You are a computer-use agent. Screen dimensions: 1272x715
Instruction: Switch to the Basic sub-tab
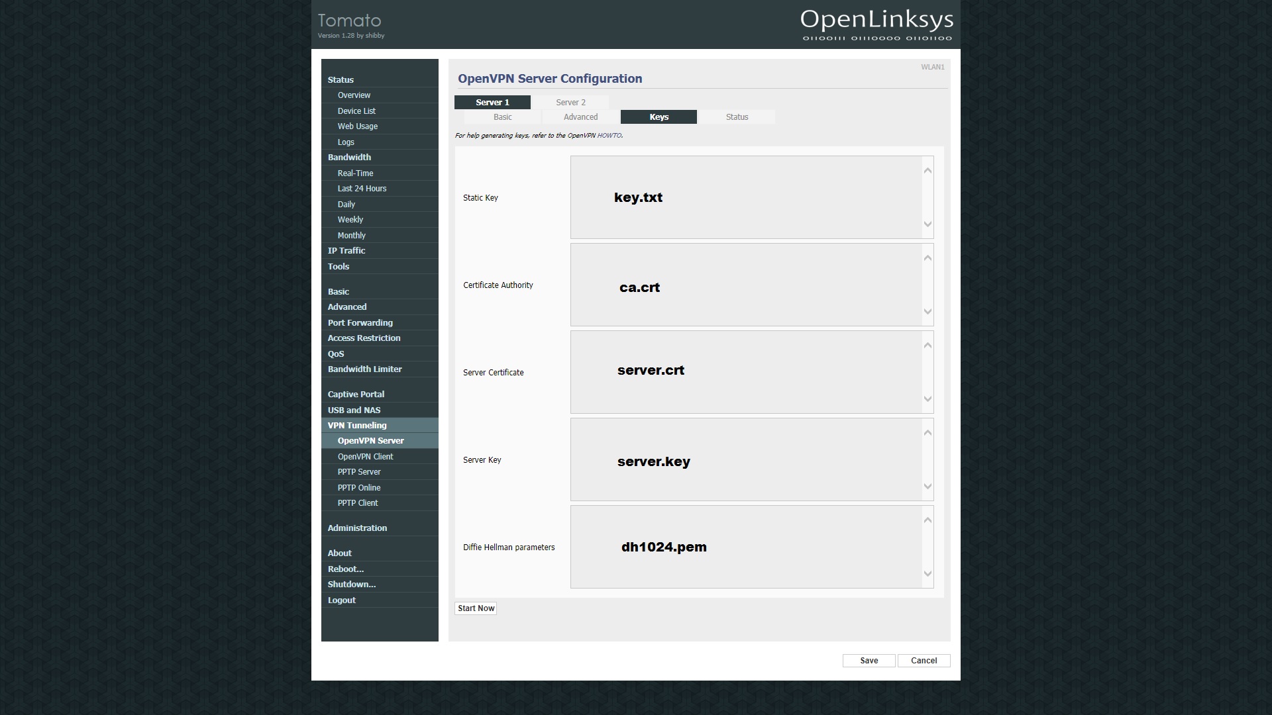502,117
